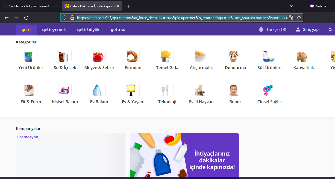Click the add-account person icon
Viewport: 335px width, 179px height.
331,29
